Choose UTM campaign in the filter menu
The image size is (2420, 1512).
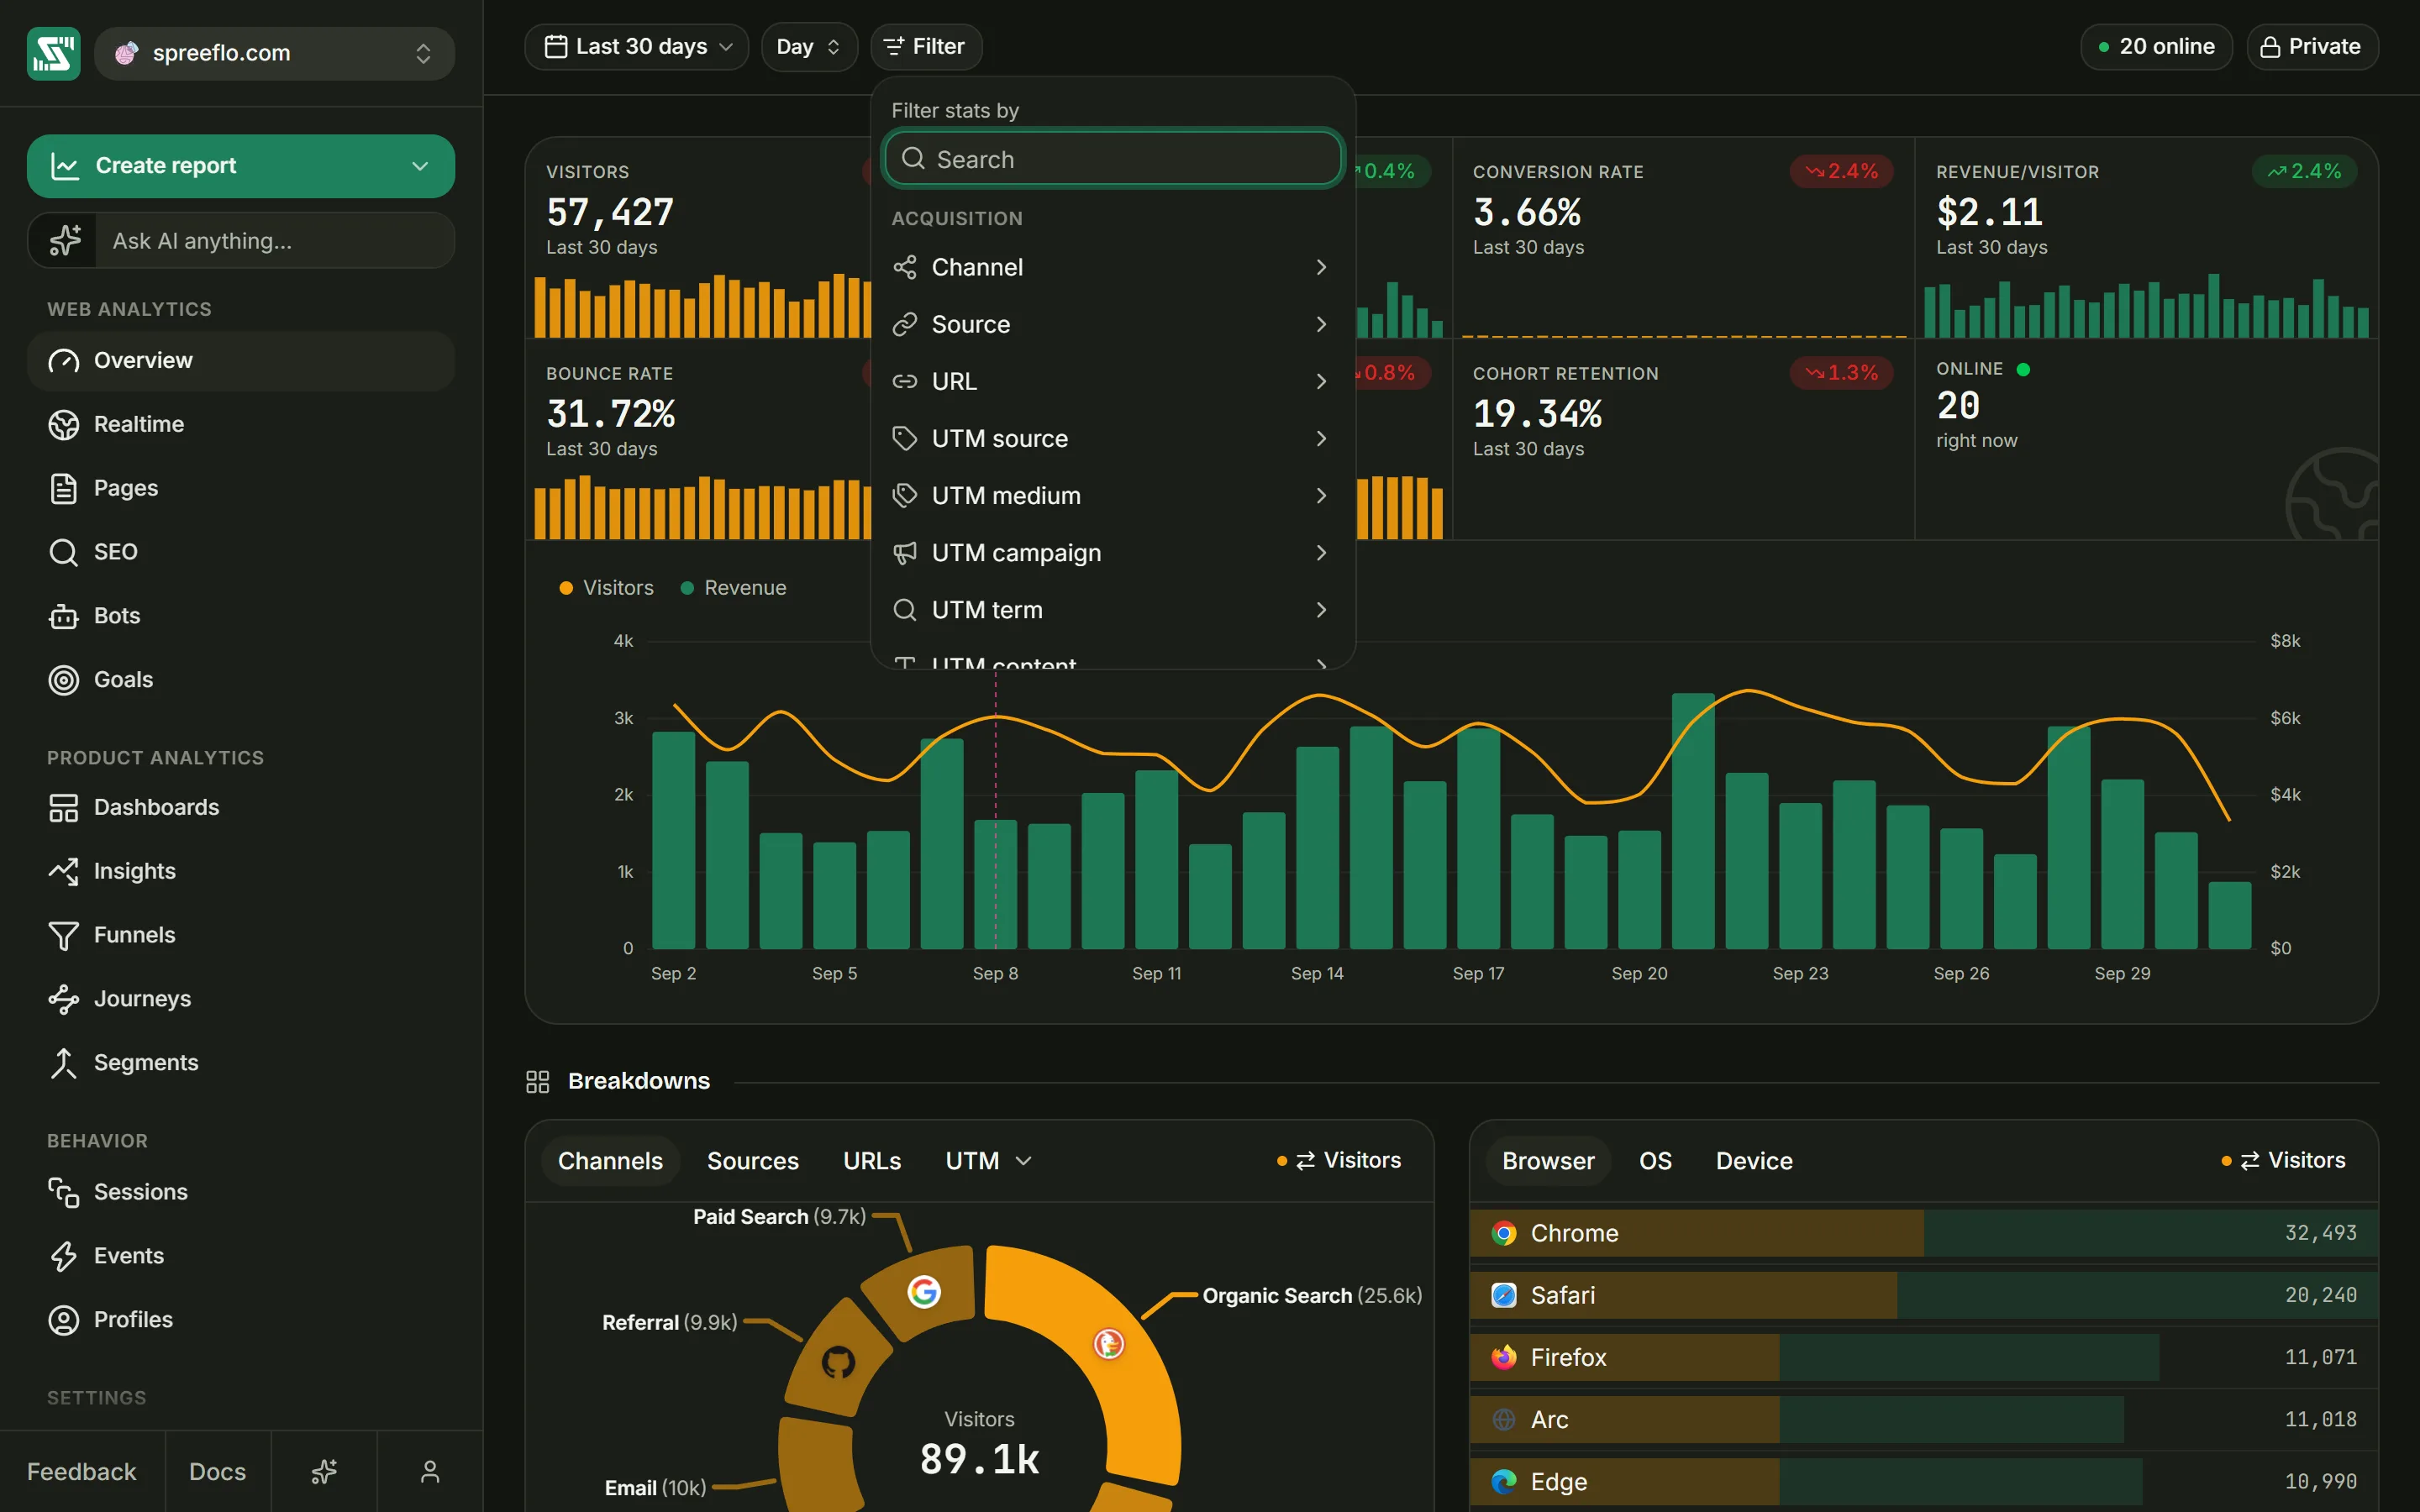(1112, 553)
